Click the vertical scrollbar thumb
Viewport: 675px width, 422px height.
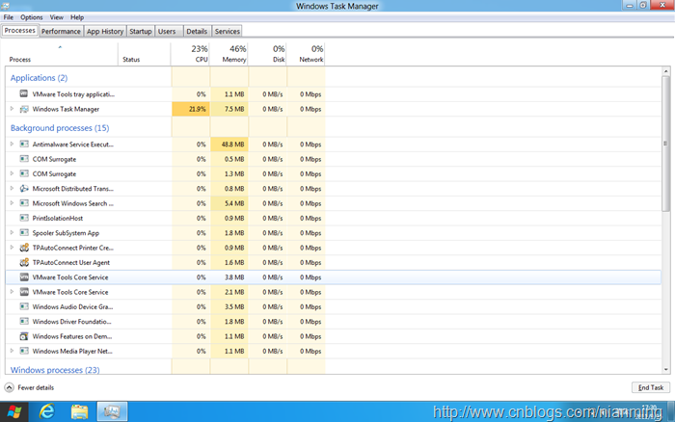[666, 144]
